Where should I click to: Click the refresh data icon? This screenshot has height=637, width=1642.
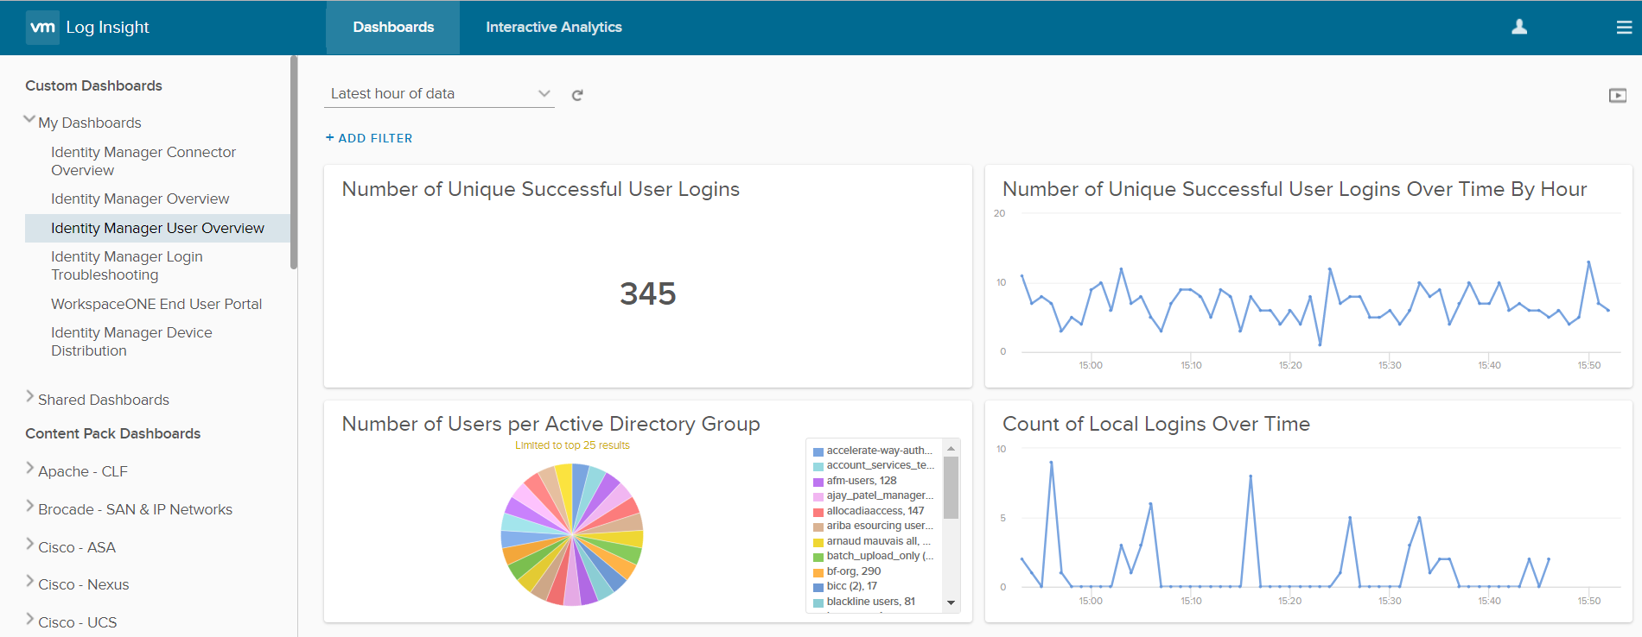point(577,95)
